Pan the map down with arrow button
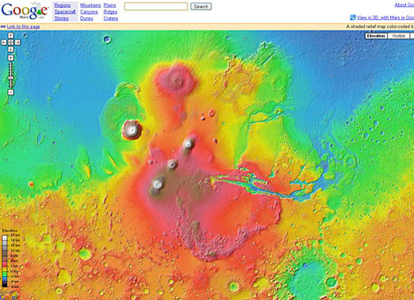Screen dimensions: 414x300 pyautogui.click(x=10, y=49)
